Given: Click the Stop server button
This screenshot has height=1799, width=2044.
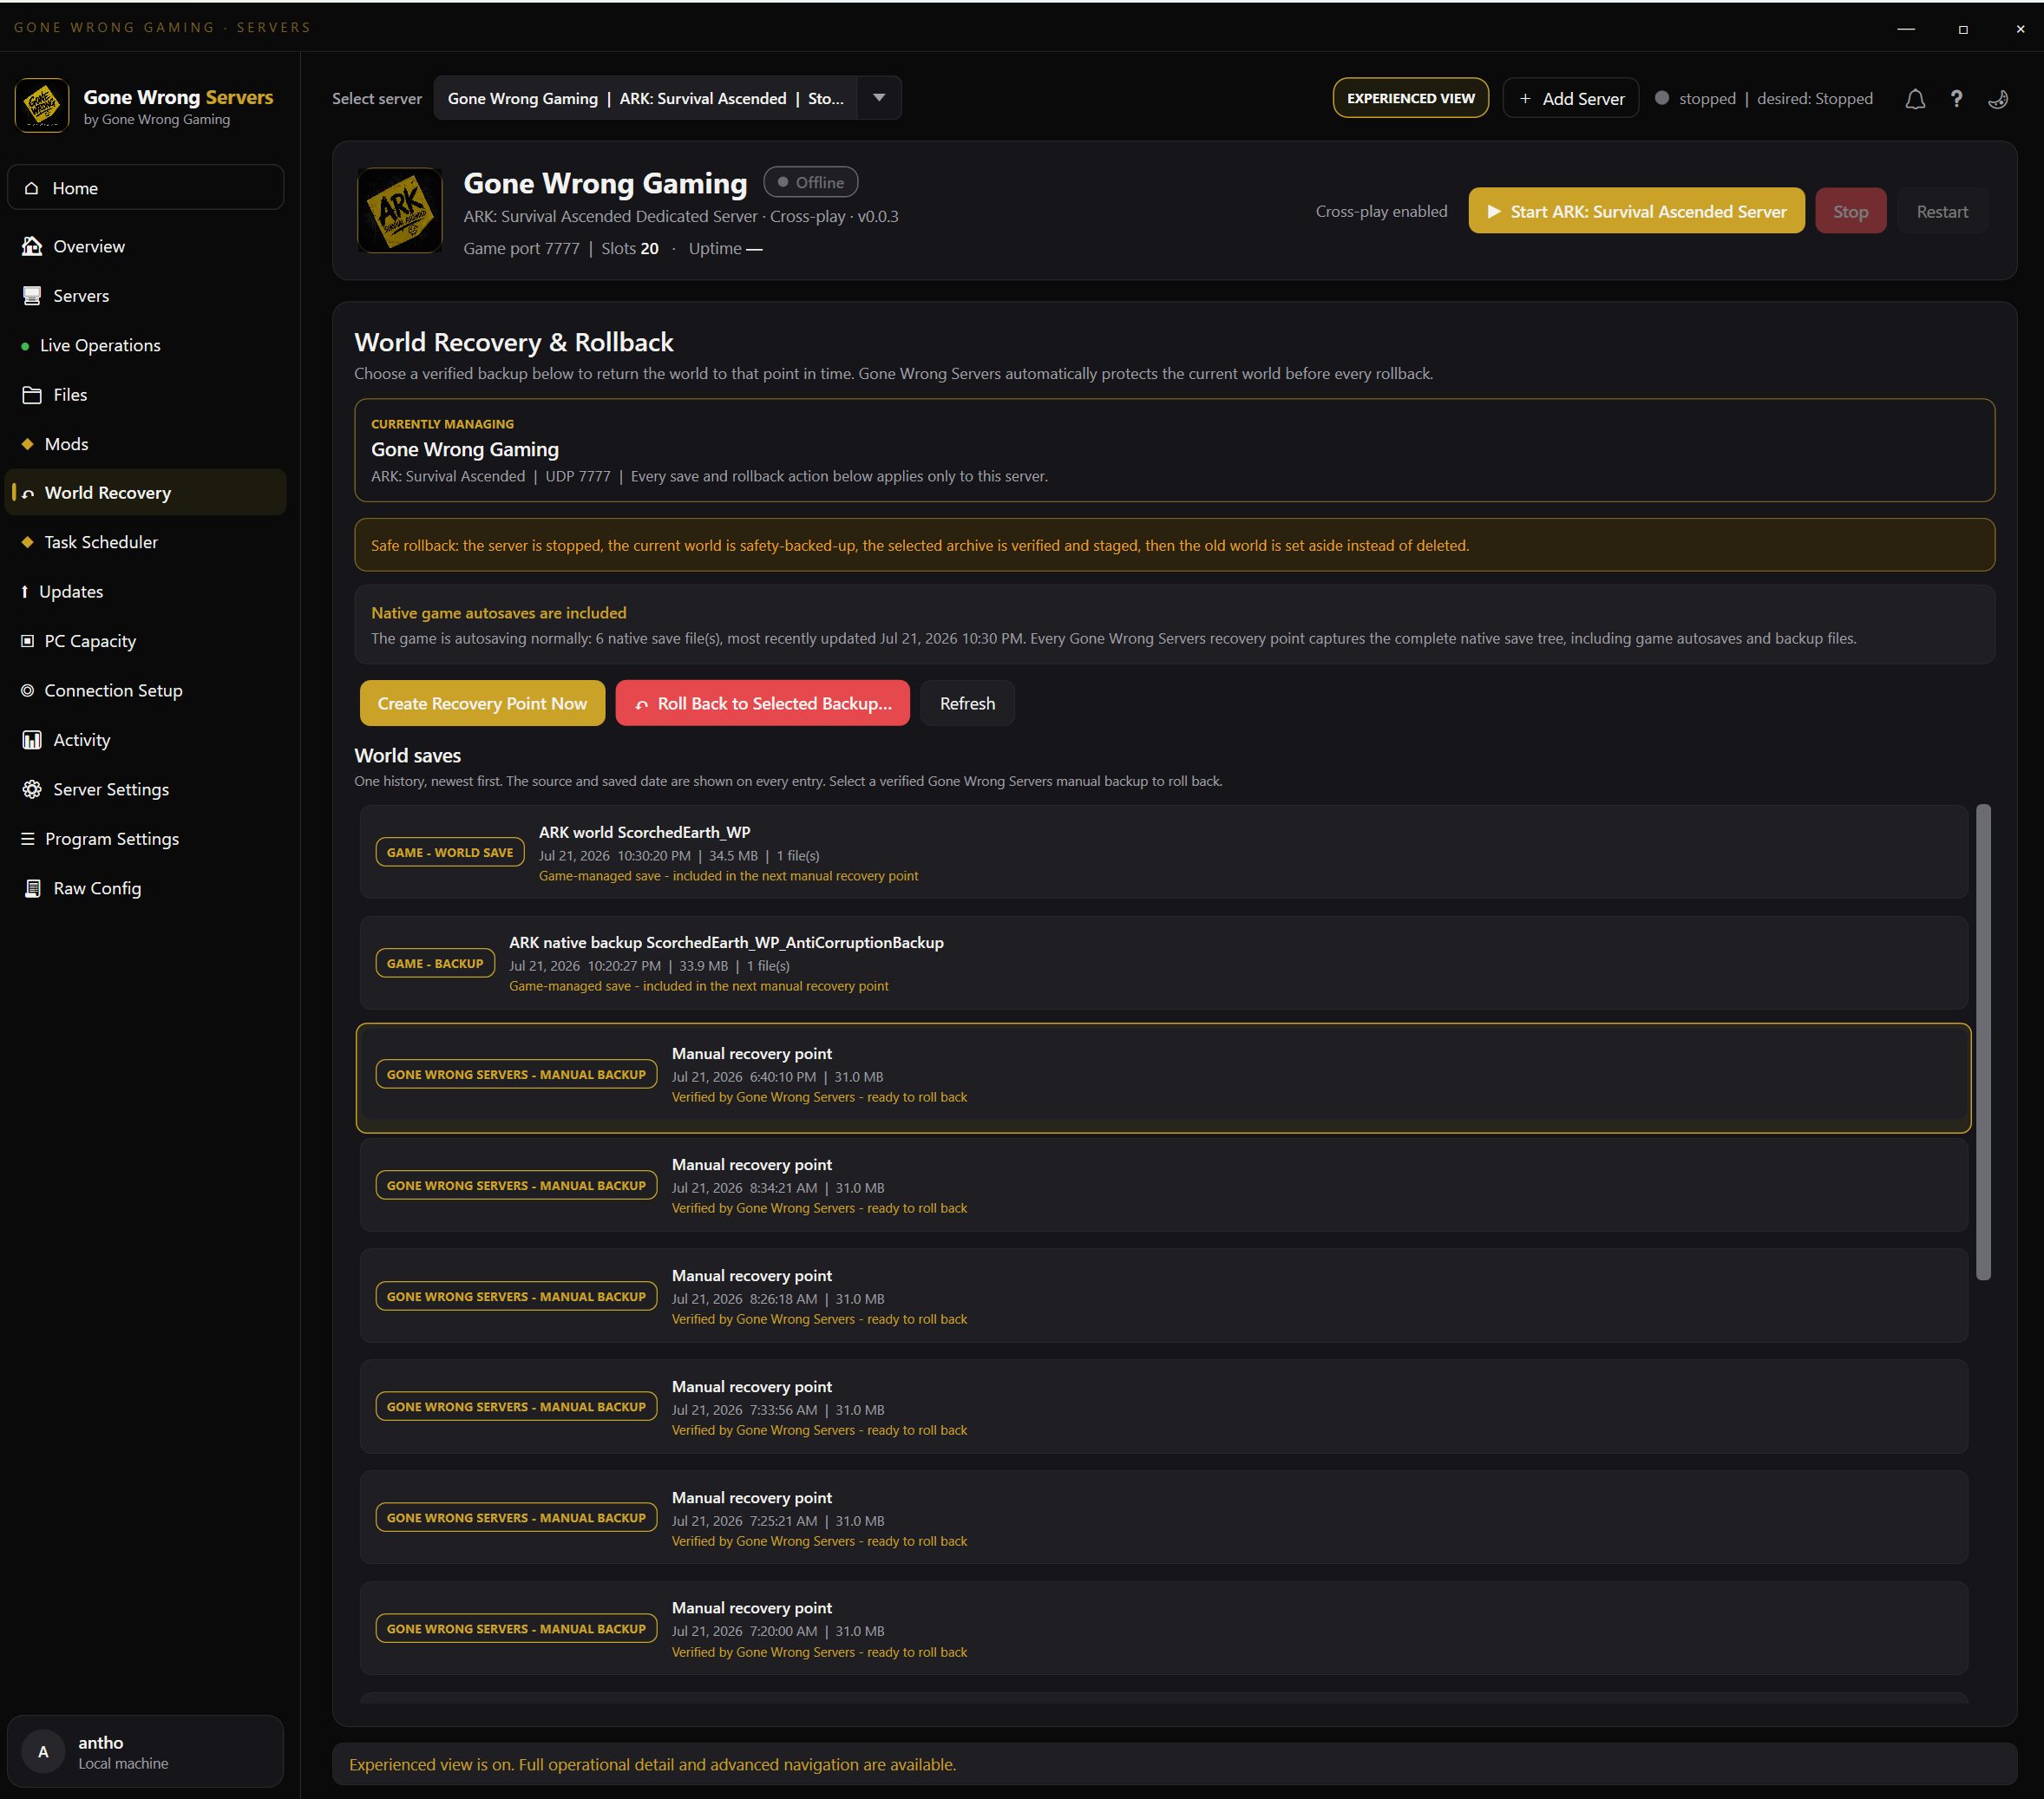Looking at the screenshot, I should click(1850, 211).
